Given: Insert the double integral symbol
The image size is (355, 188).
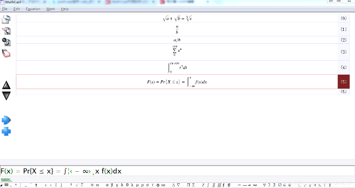Looking at the screenshot, I should [x=213, y=185].
